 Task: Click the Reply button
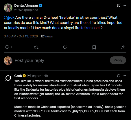118,60
